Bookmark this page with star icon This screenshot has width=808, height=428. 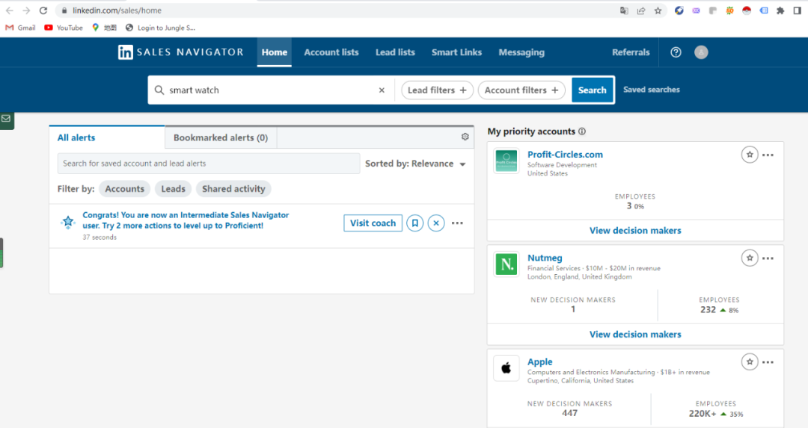pos(658,10)
